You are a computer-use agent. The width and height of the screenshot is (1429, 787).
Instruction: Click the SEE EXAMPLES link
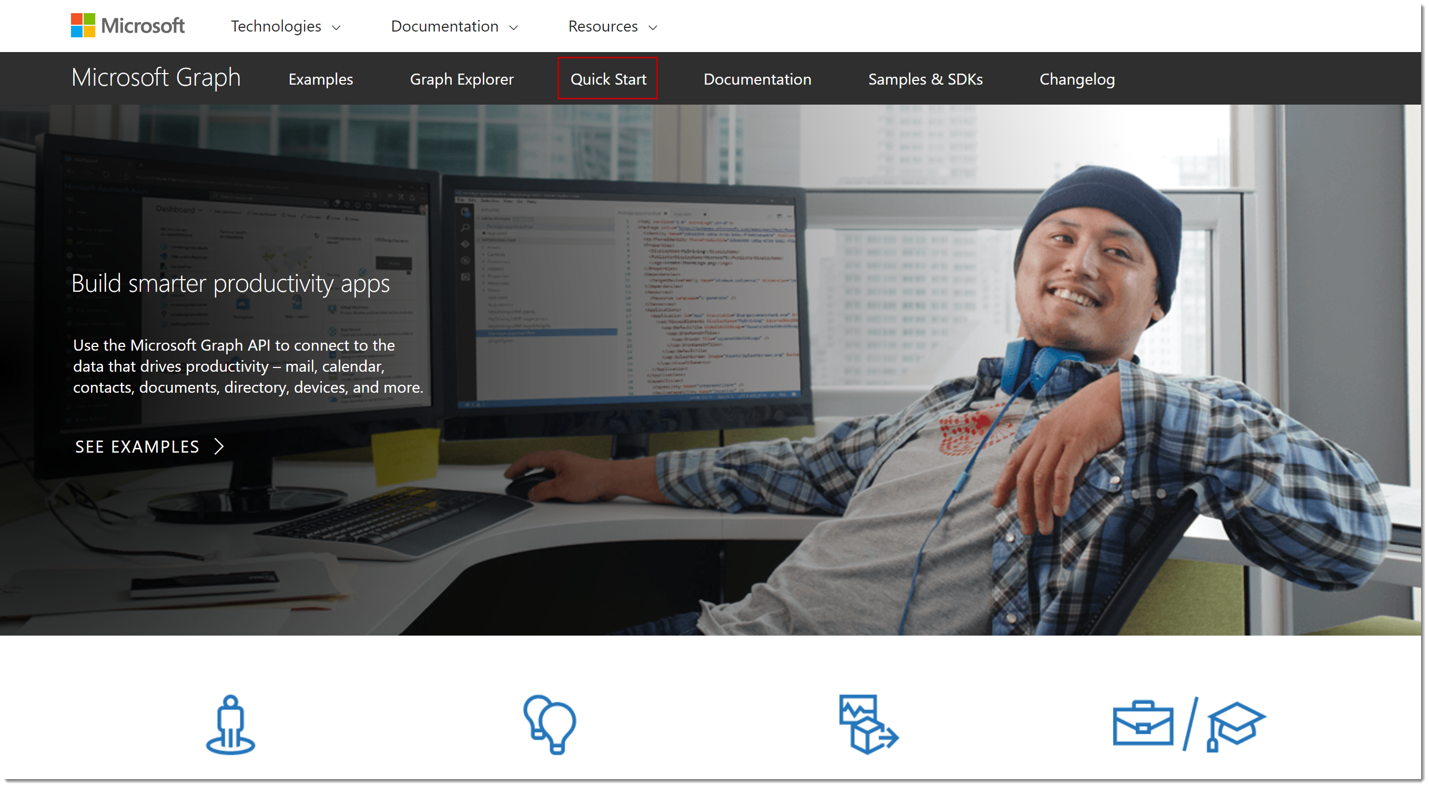[137, 446]
